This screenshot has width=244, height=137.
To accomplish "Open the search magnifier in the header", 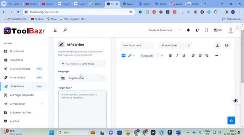I will click(x=65, y=30).
